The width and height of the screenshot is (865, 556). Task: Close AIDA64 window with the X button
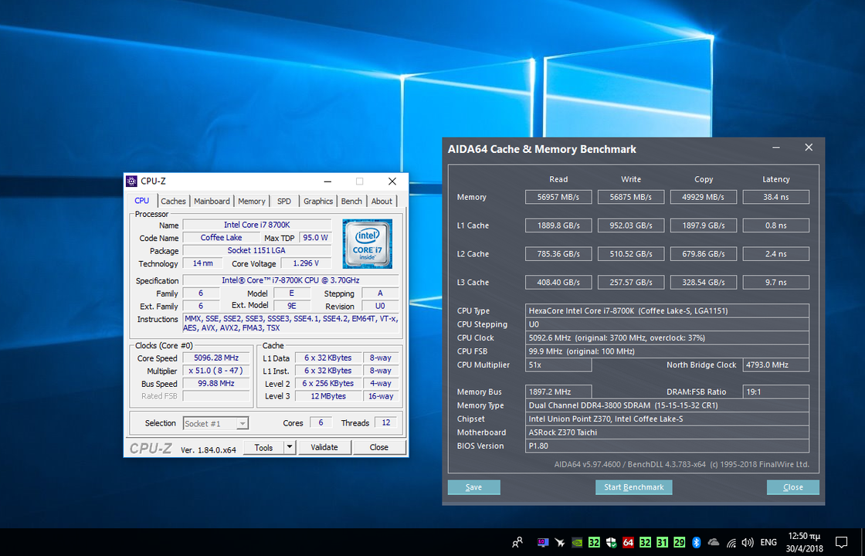point(809,147)
